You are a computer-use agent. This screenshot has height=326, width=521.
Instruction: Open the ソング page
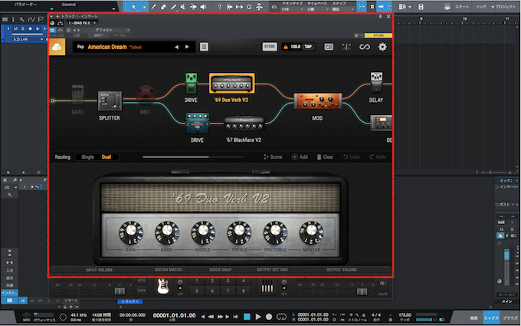(481, 7)
